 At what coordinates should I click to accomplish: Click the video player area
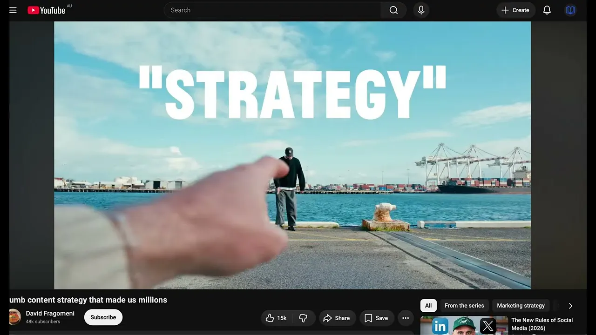[292, 155]
